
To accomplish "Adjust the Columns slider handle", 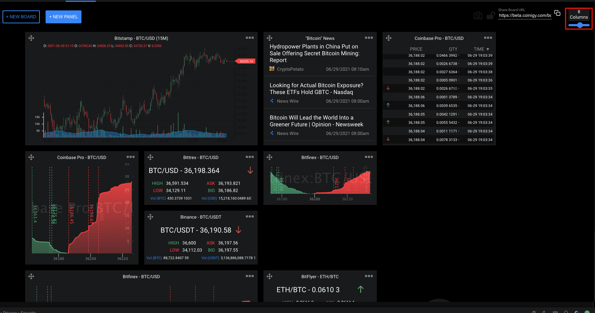I will pyautogui.click(x=580, y=25).
